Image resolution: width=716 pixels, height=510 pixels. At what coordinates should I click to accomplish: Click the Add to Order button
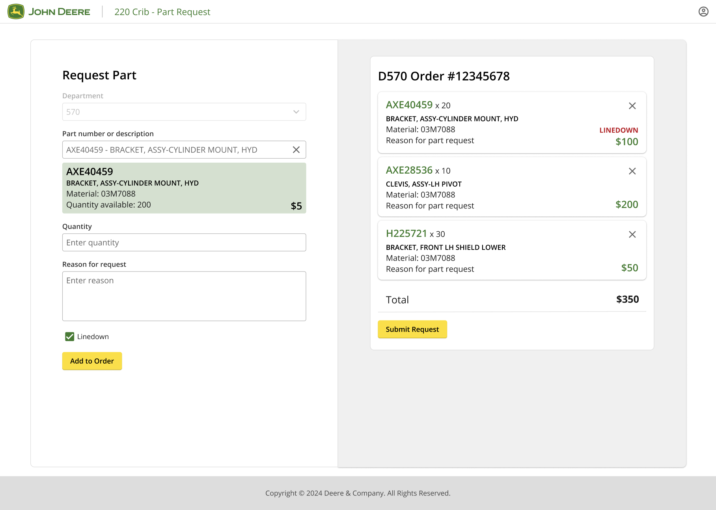(x=92, y=361)
